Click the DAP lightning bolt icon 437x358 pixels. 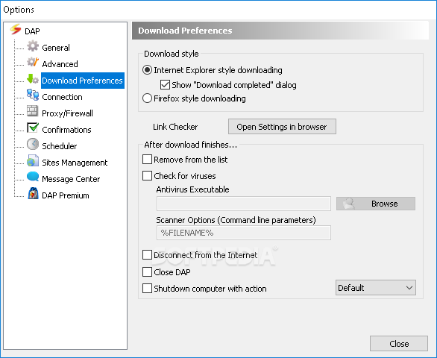16,30
